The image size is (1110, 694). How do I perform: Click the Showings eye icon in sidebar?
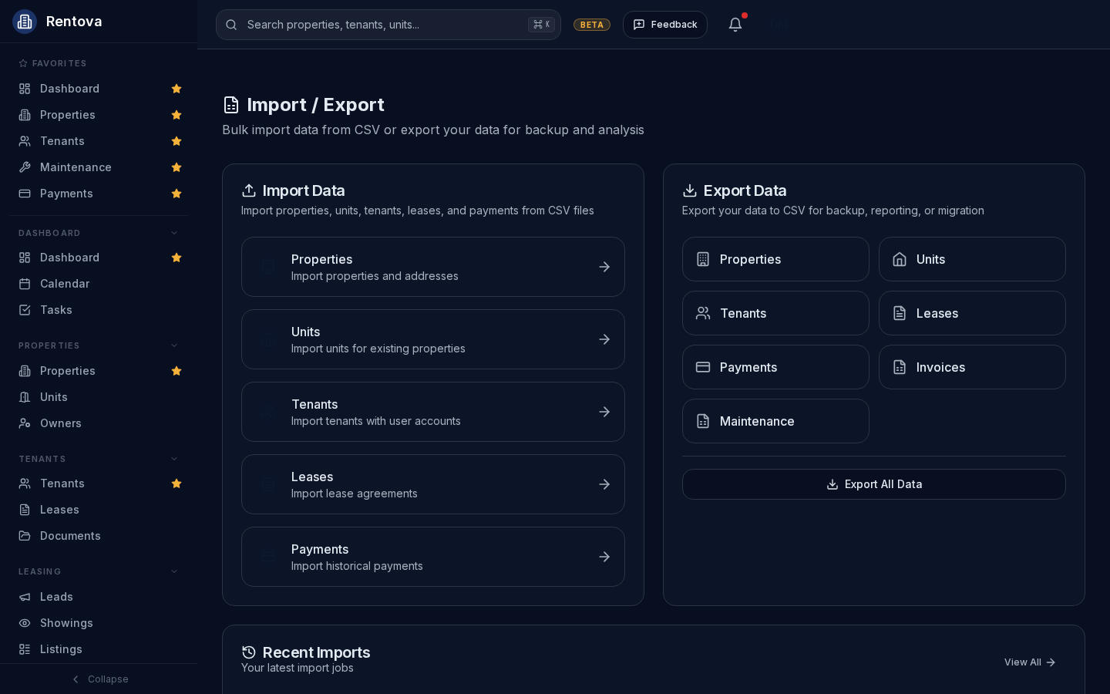tap(25, 623)
